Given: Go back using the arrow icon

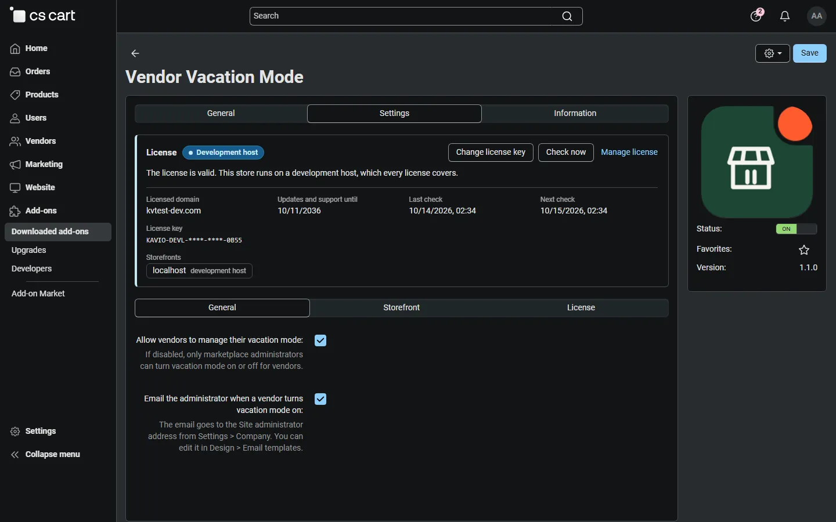Looking at the screenshot, I should point(135,53).
